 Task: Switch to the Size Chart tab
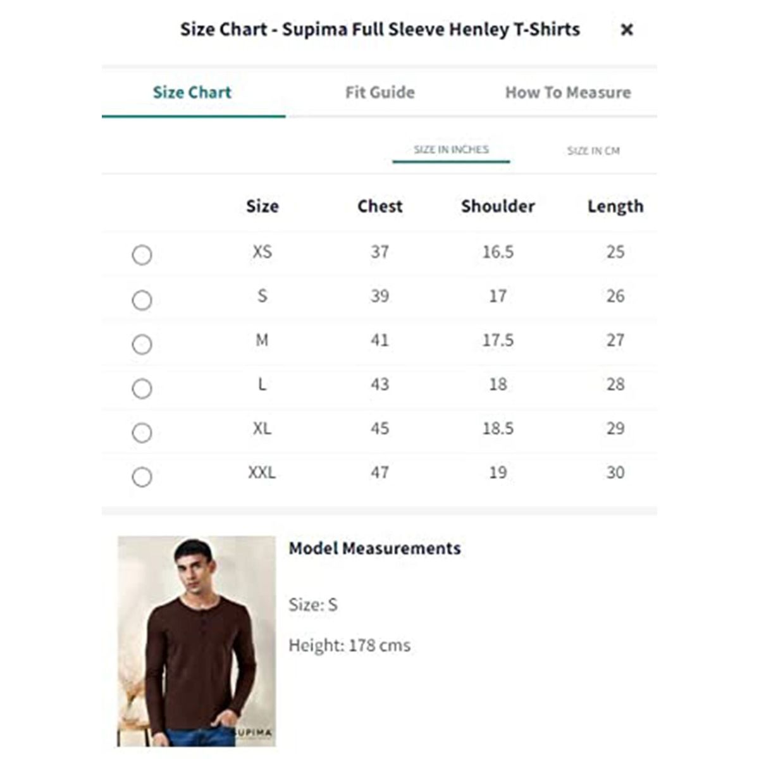click(192, 92)
